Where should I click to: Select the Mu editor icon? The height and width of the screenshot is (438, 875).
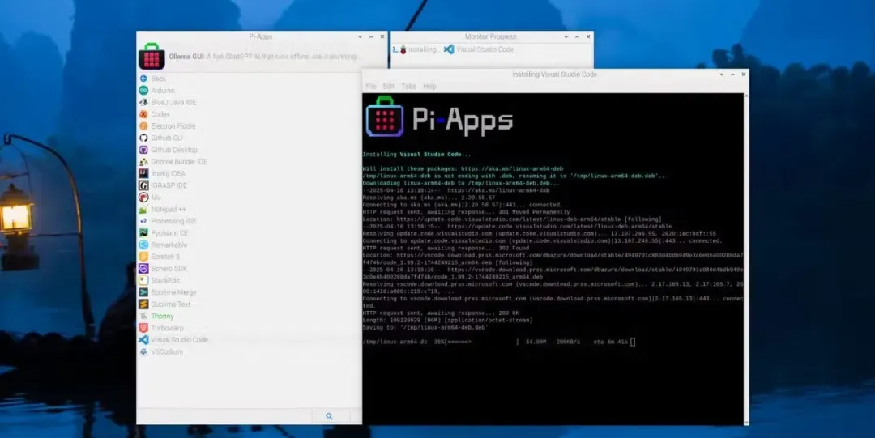(143, 198)
